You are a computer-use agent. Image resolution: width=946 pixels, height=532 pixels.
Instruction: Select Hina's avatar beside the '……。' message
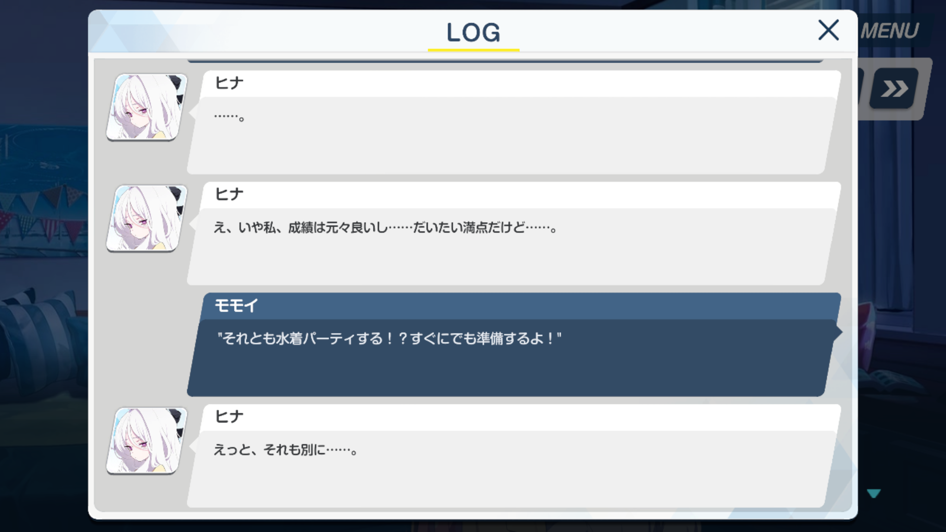tap(147, 107)
